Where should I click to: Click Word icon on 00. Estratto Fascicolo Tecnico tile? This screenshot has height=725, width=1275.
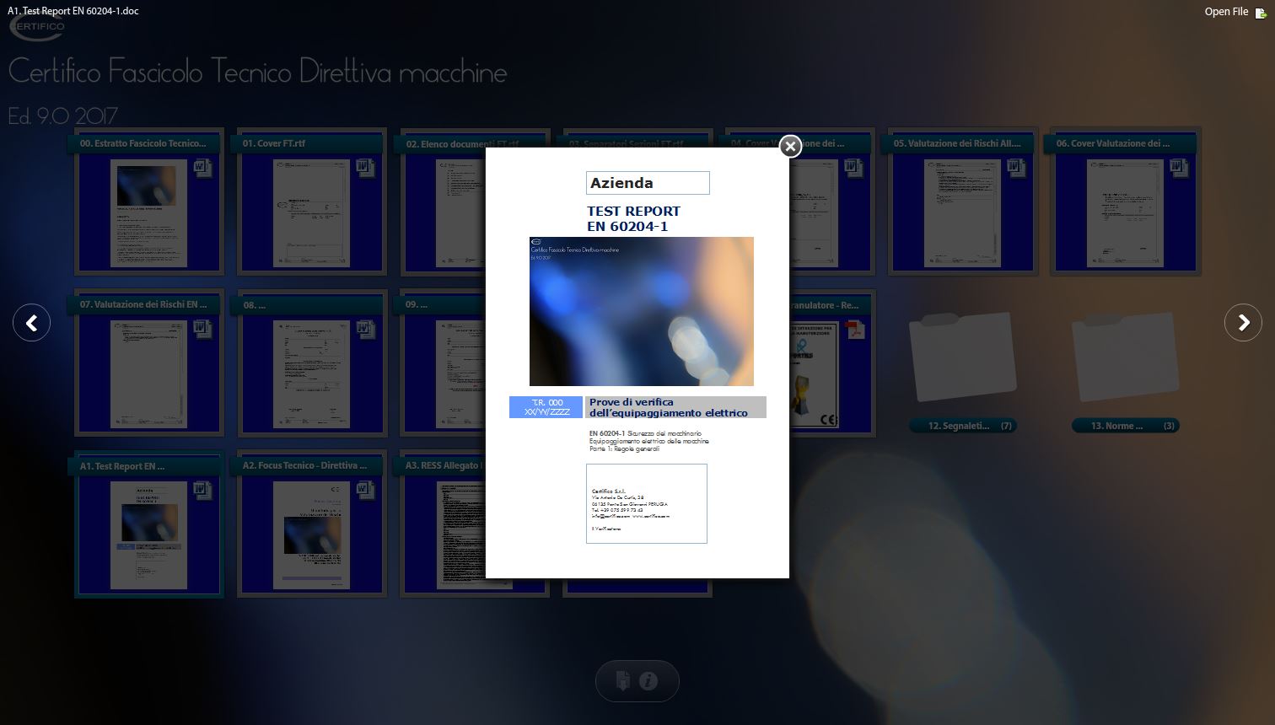pyautogui.click(x=202, y=168)
